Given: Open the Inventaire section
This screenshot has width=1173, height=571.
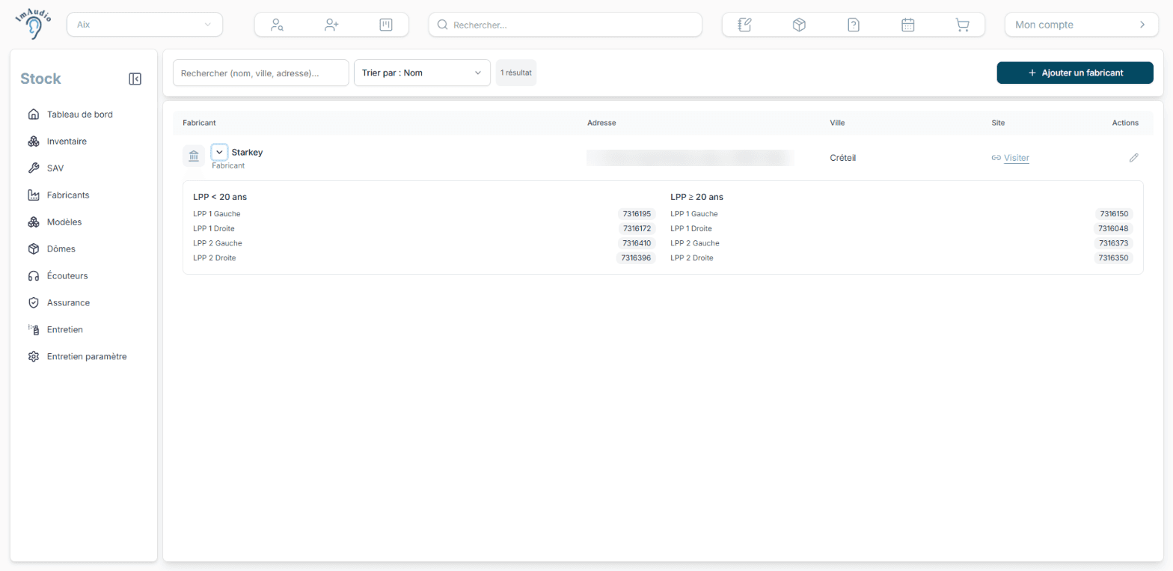Looking at the screenshot, I should [x=67, y=141].
